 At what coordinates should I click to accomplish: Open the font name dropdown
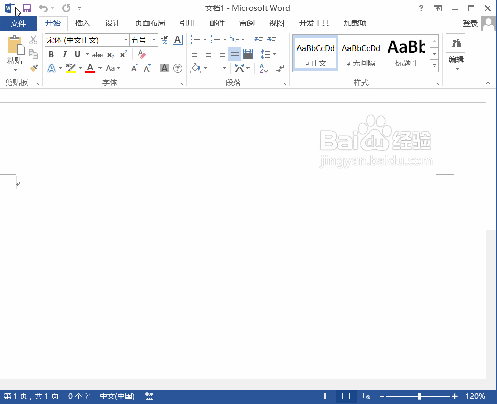tap(126, 40)
